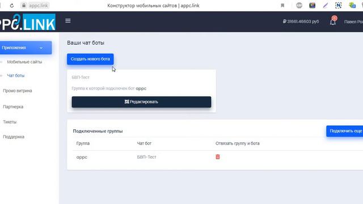Click the БВП-Тест bot card title
This screenshot has width=363, height=204.
[81, 77]
